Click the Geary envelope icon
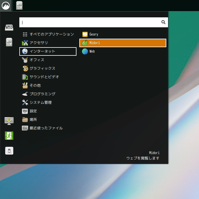The image size is (199, 199). click(85, 34)
